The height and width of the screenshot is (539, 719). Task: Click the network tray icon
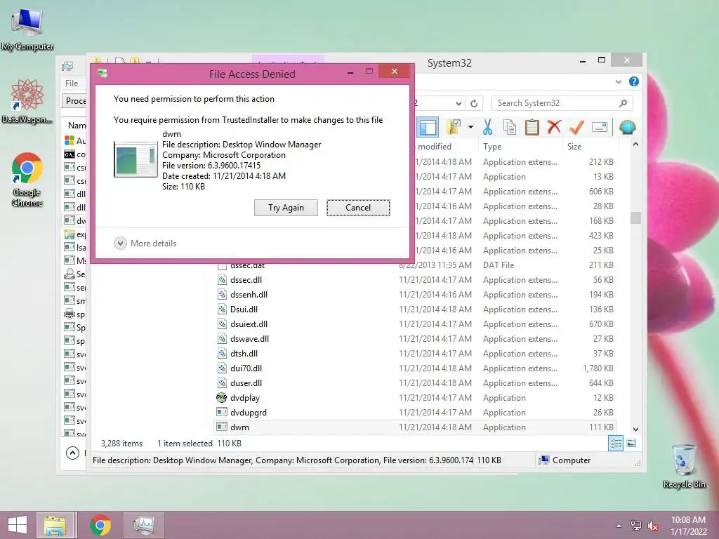click(x=635, y=526)
